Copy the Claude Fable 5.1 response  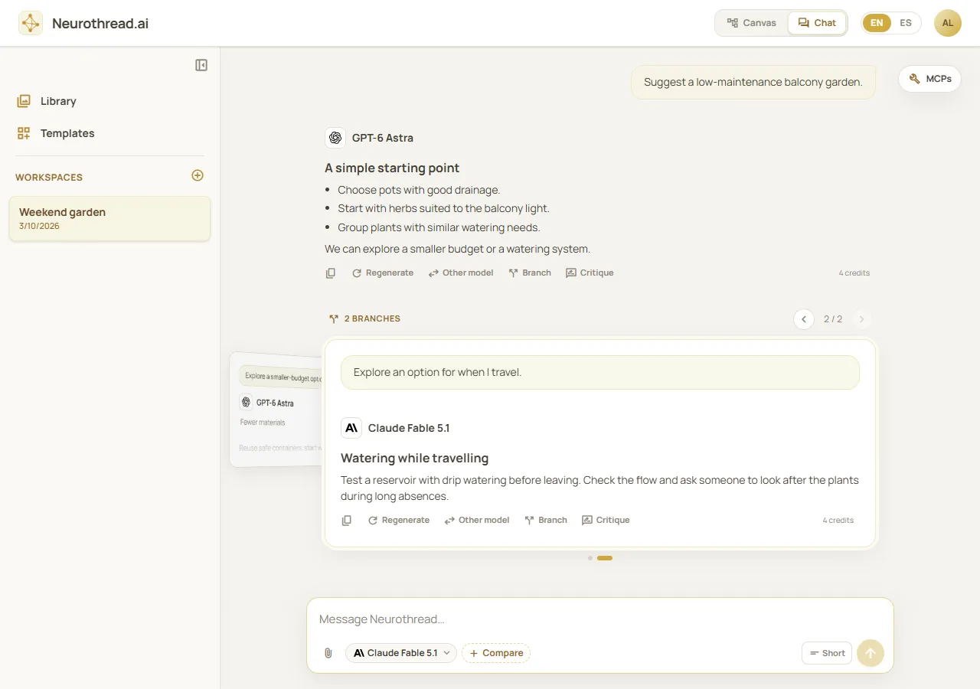[x=347, y=521]
